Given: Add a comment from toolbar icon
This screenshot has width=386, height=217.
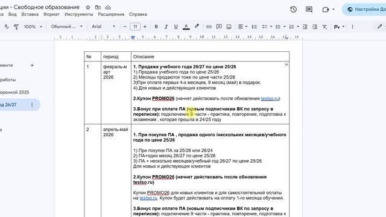Looking at the screenshot, I should tap(219, 27).
